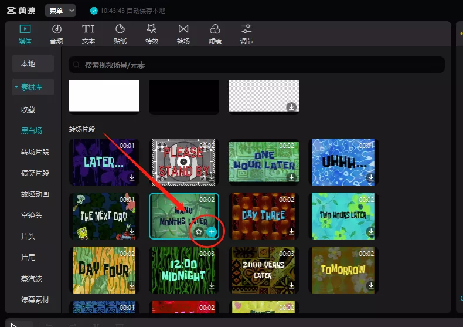Download the PLEASE STAND BY clip
This screenshot has width=463, height=327.
tap(212, 177)
